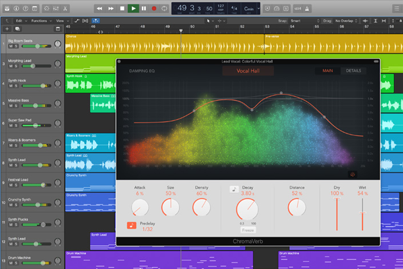Click the Wet level slider
Screen dimensions: 403x269
(x=362, y=214)
